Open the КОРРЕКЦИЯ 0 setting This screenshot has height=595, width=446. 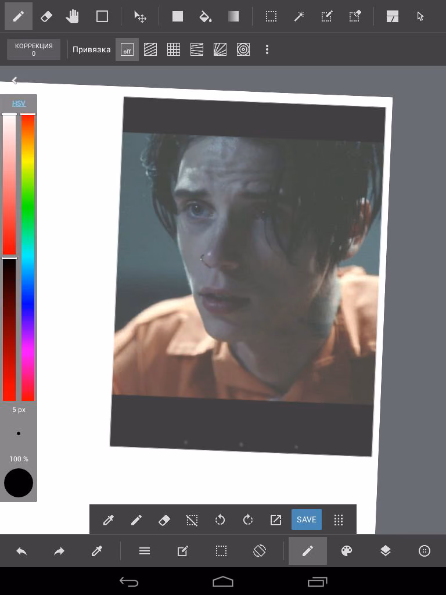[34, 49]
